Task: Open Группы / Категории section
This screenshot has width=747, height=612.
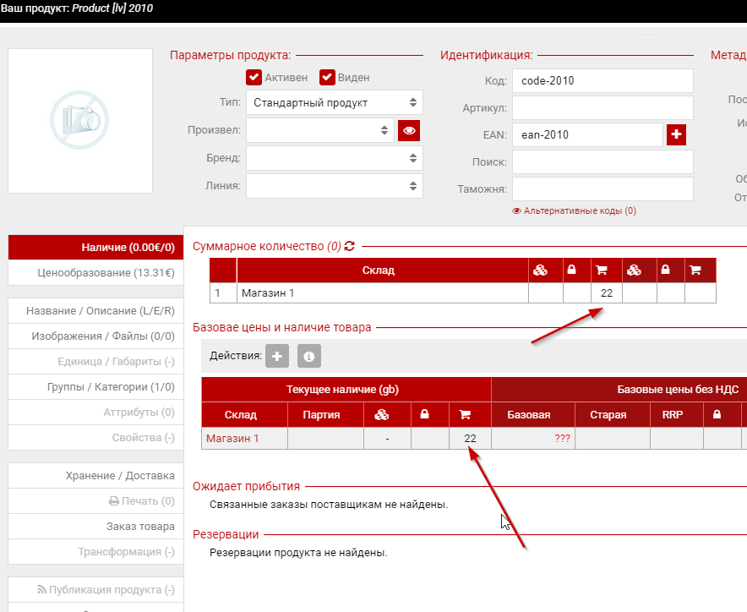Action: pyautogui.click(x=95, y=387)
